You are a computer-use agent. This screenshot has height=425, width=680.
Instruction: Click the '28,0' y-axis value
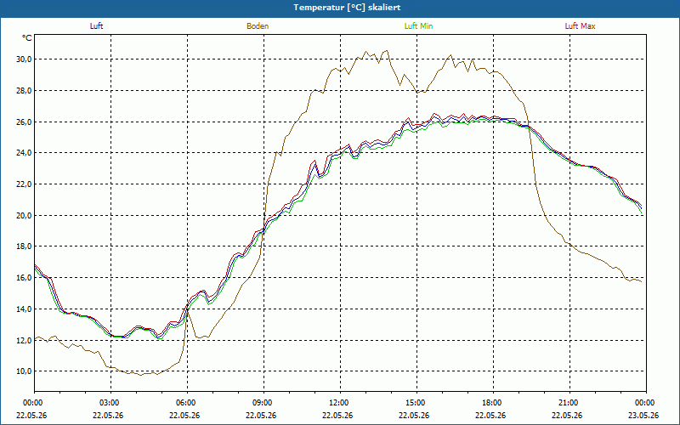coord(24,91)
